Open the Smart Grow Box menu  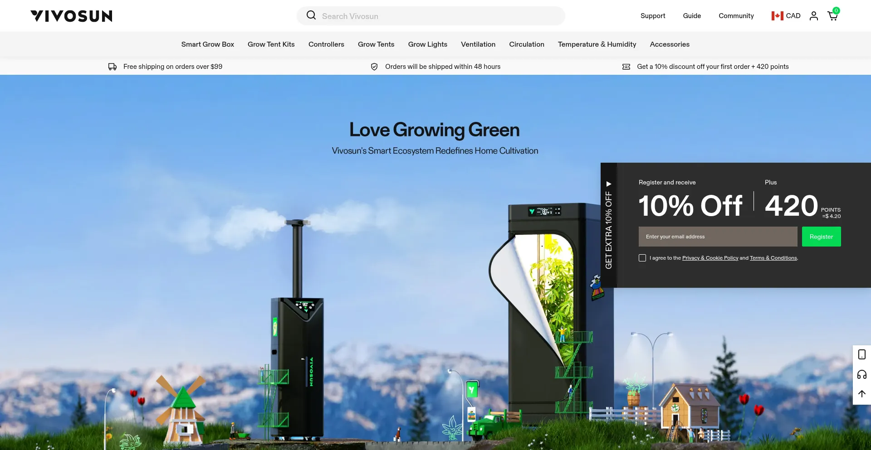pos(207,44)
